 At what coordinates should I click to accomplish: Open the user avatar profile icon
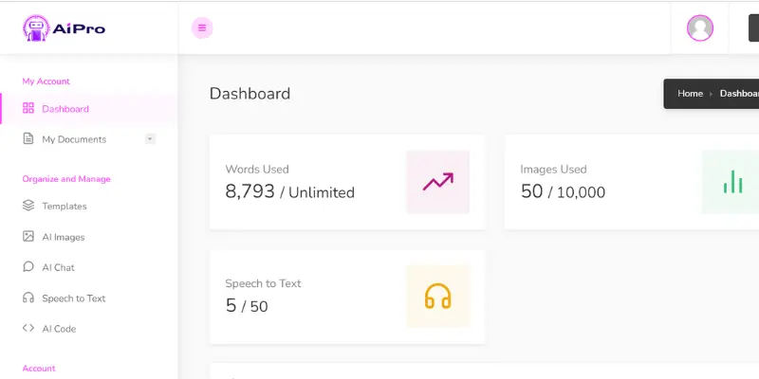pyautogui.click(x=700, y=28)
